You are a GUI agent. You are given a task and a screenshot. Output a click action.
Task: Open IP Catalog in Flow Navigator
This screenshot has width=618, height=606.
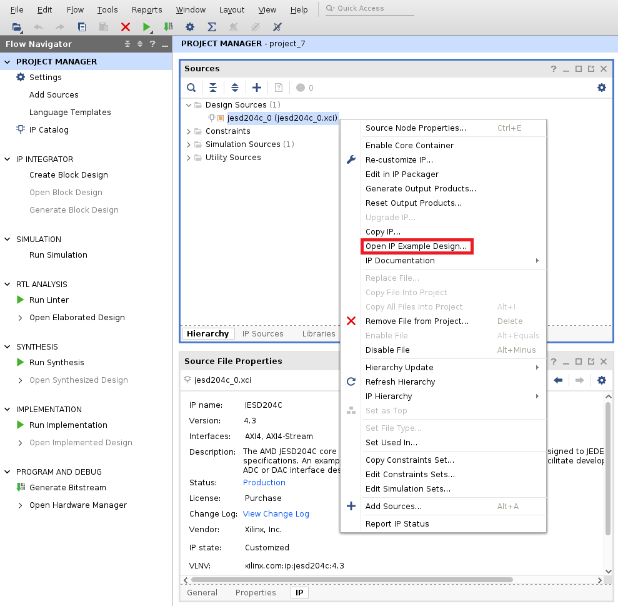tap(49, 130)
